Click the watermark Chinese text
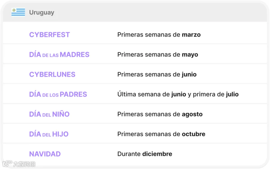This screenshot has width=270, height=169. point(24,164)
